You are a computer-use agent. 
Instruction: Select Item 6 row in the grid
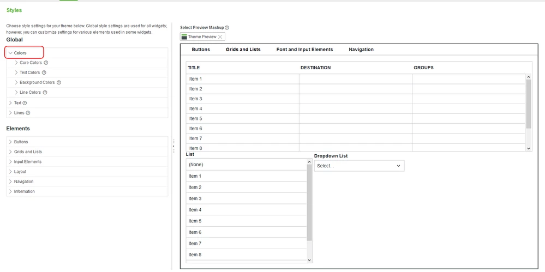356,129
